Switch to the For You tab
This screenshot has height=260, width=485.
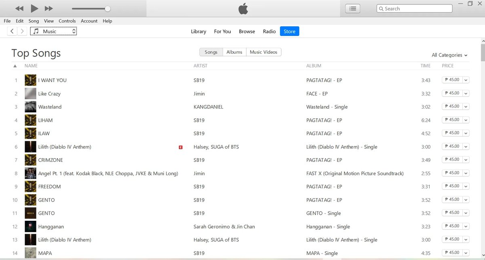coord(222,31)
